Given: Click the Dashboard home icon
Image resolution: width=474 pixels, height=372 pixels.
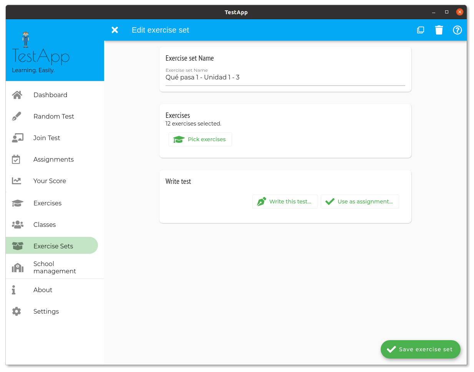Looking at the screenshot, I should click(x=17, y=95).
